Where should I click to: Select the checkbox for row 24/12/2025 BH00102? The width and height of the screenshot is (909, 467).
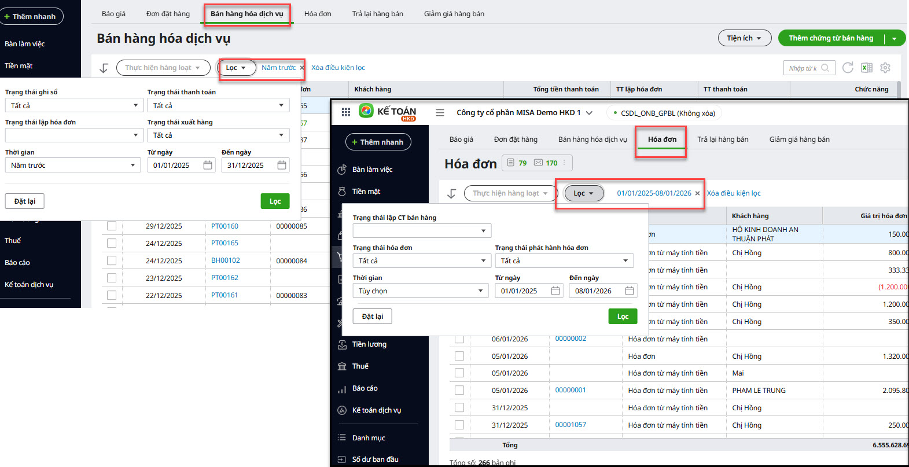pyautogui.click(x=112, y=260)
